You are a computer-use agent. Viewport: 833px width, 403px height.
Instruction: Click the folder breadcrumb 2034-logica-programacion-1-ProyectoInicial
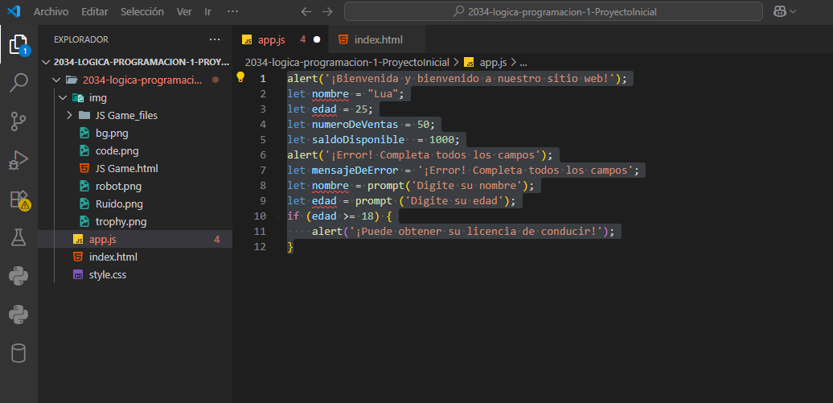tap(347, 62)
